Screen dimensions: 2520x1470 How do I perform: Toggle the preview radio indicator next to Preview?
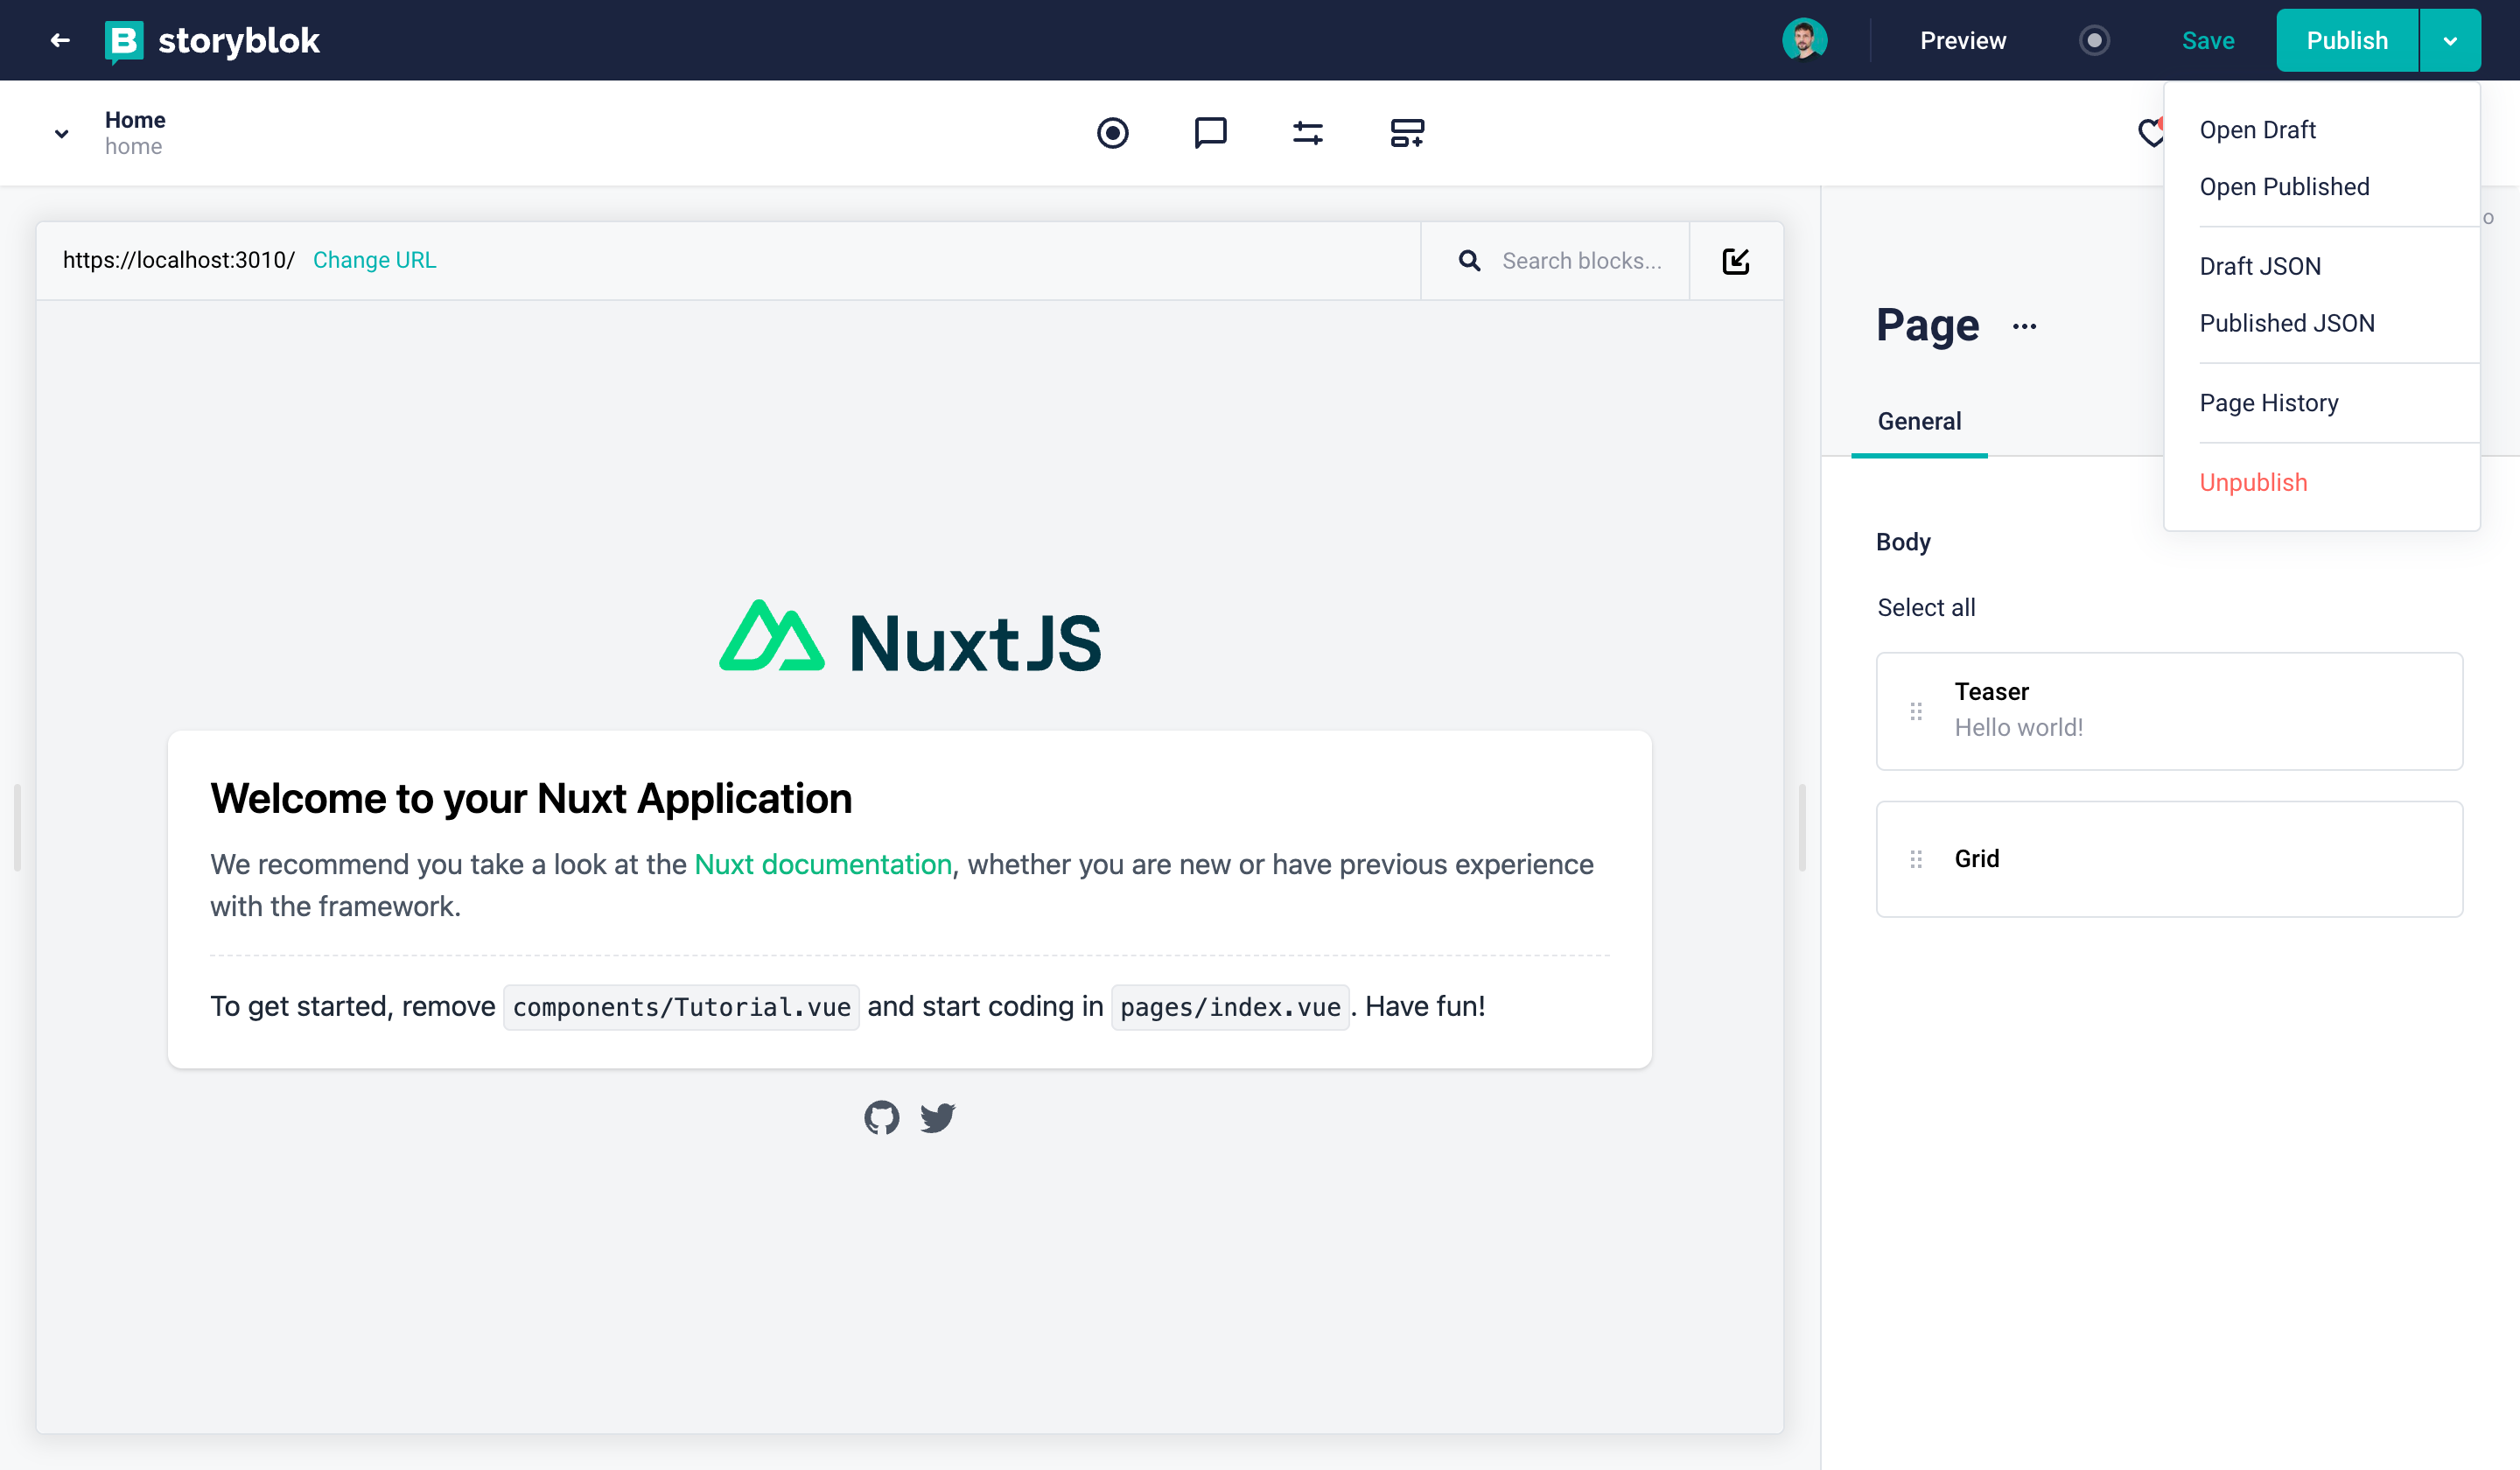pyautogui.click(x=2094, y=40)
